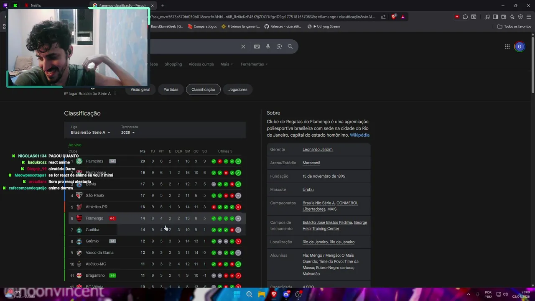Image resolution: width=535 pixels, height=301 pixels.
Task: Open the BoardGameGeek bookmark
Action: click(x=167, y=26)
